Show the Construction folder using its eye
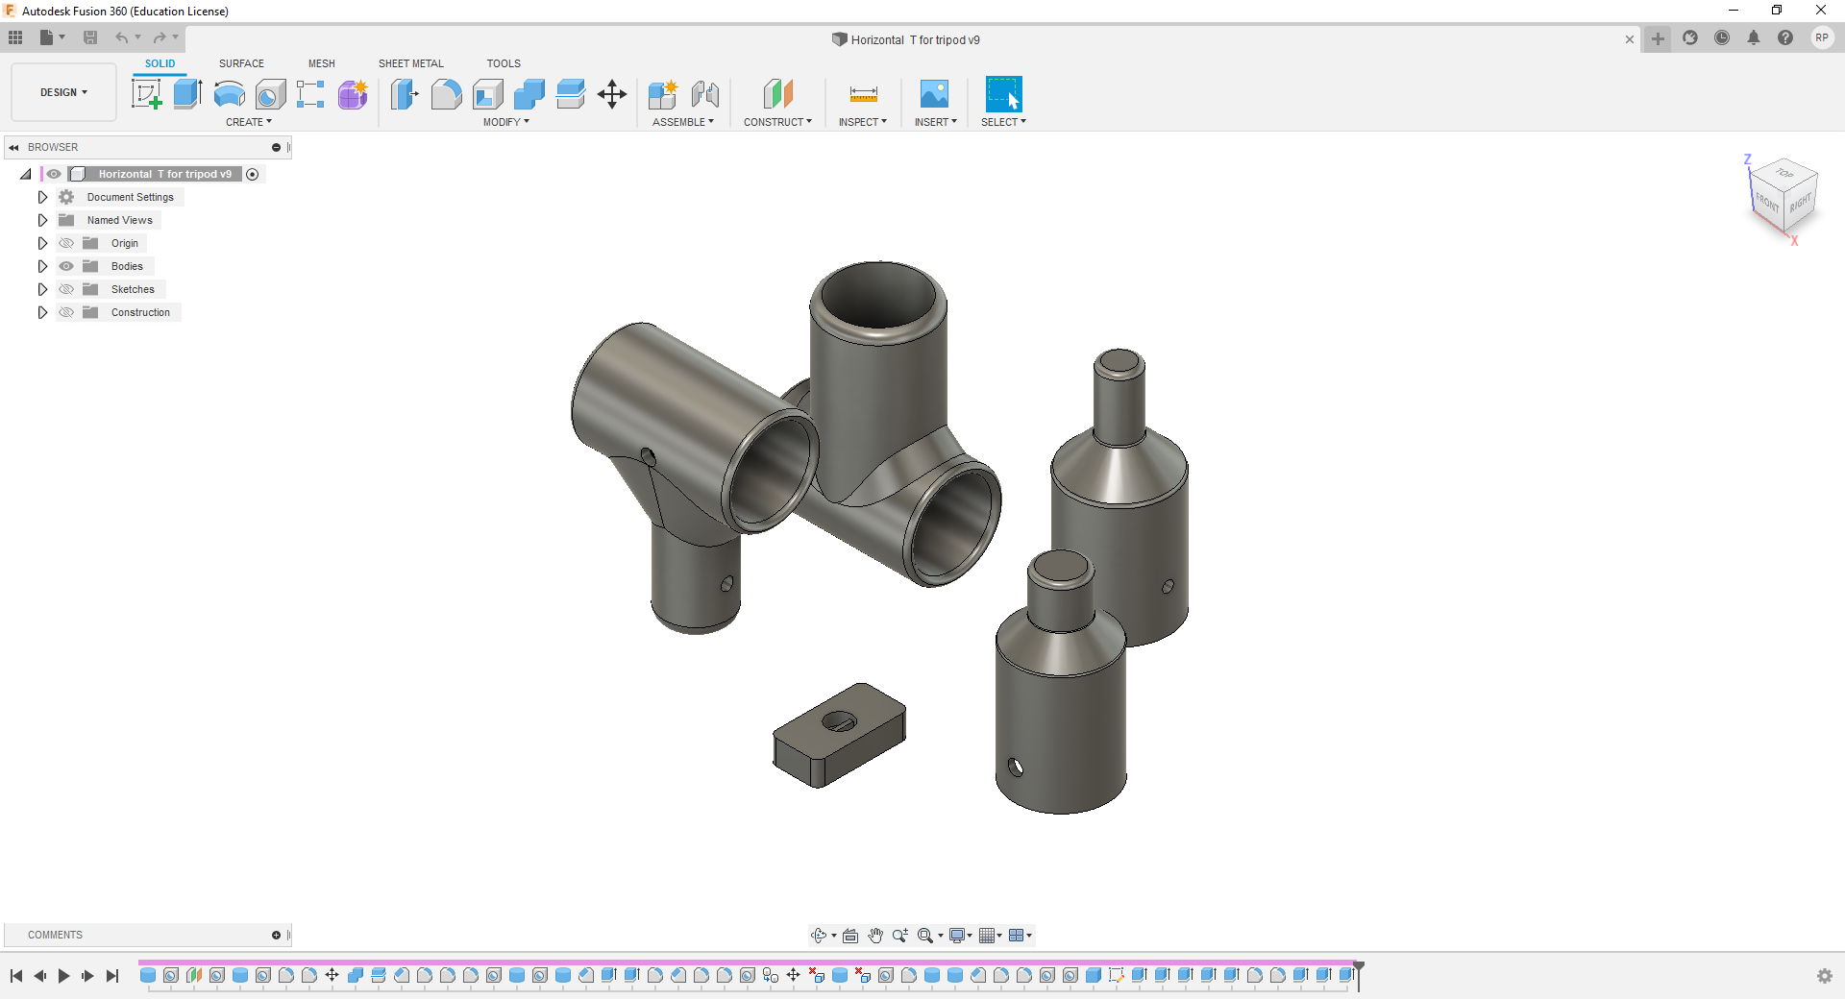This screenshot has height=999, width=1845. (66, 312)
